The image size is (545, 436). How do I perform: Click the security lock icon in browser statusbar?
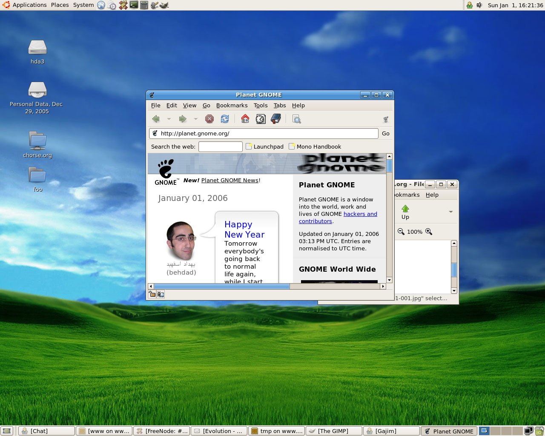[x=152, y=294]
